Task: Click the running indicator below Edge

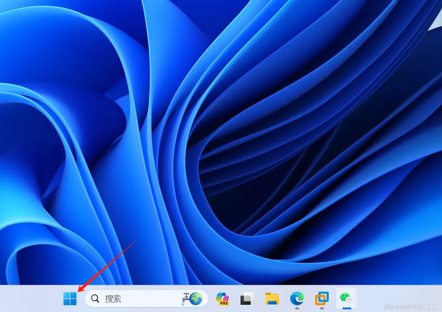Action: pos(297,308)
